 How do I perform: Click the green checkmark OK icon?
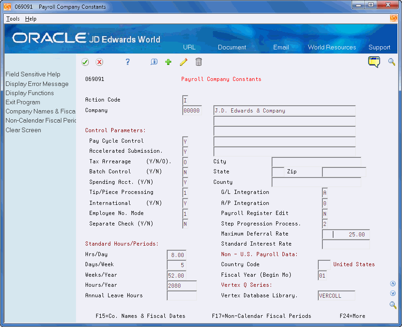pos(85,62)
